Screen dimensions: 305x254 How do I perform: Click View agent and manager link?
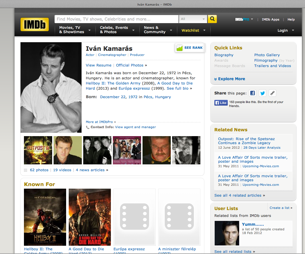tap(136, 127)
